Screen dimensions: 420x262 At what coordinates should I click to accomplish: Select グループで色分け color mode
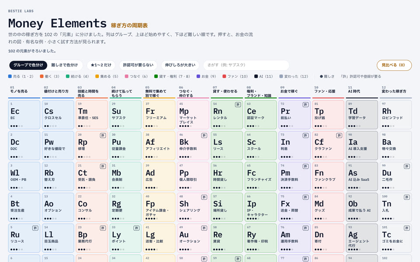pos(28,65)
